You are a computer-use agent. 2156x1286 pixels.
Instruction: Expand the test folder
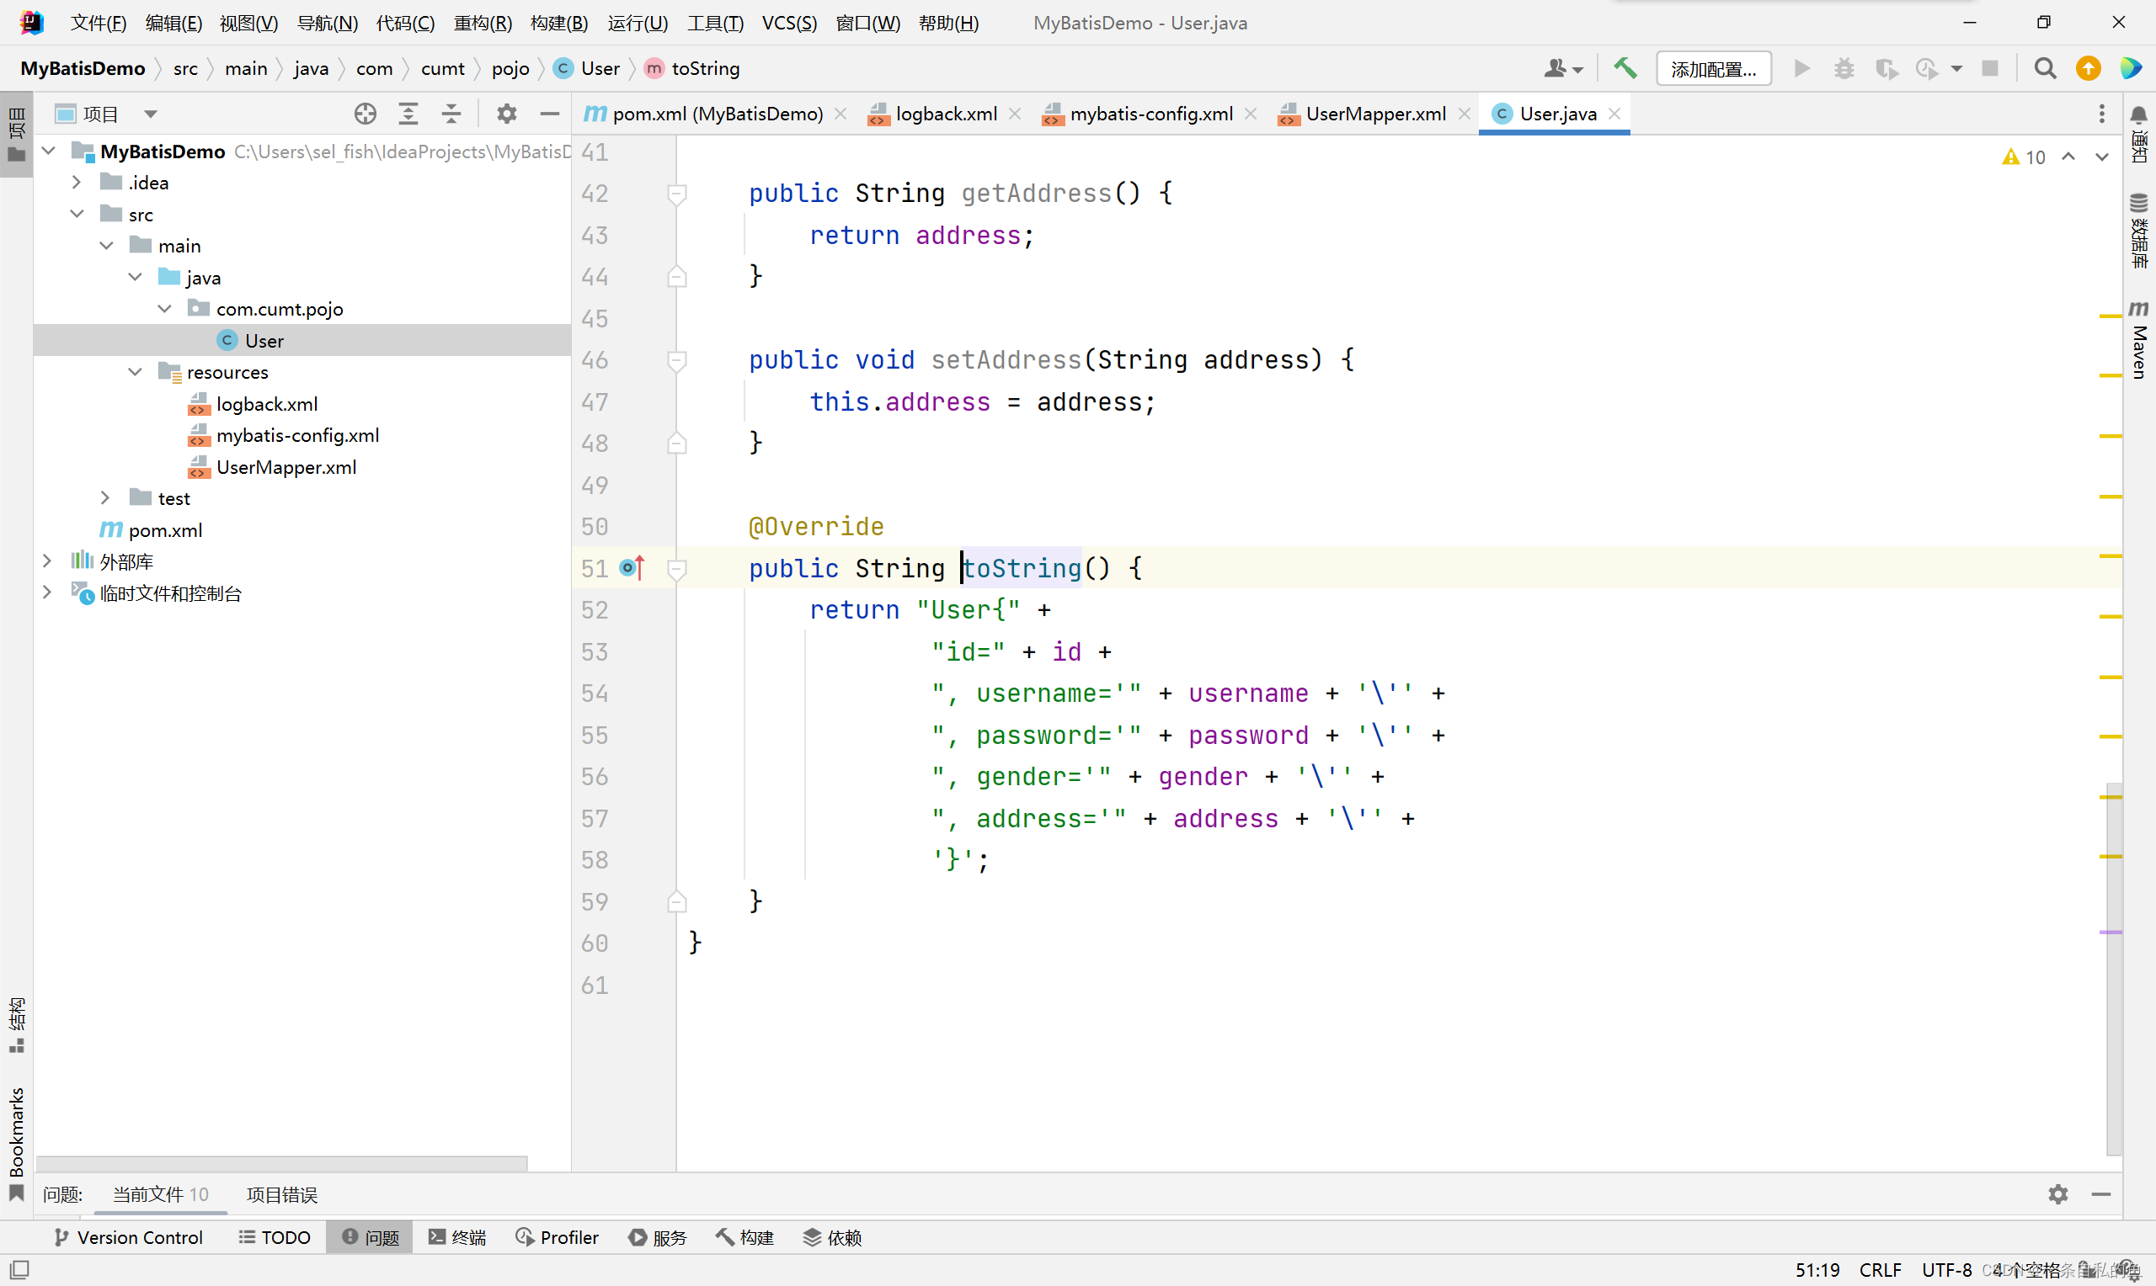pyautogui.click(x=106, y=497)
